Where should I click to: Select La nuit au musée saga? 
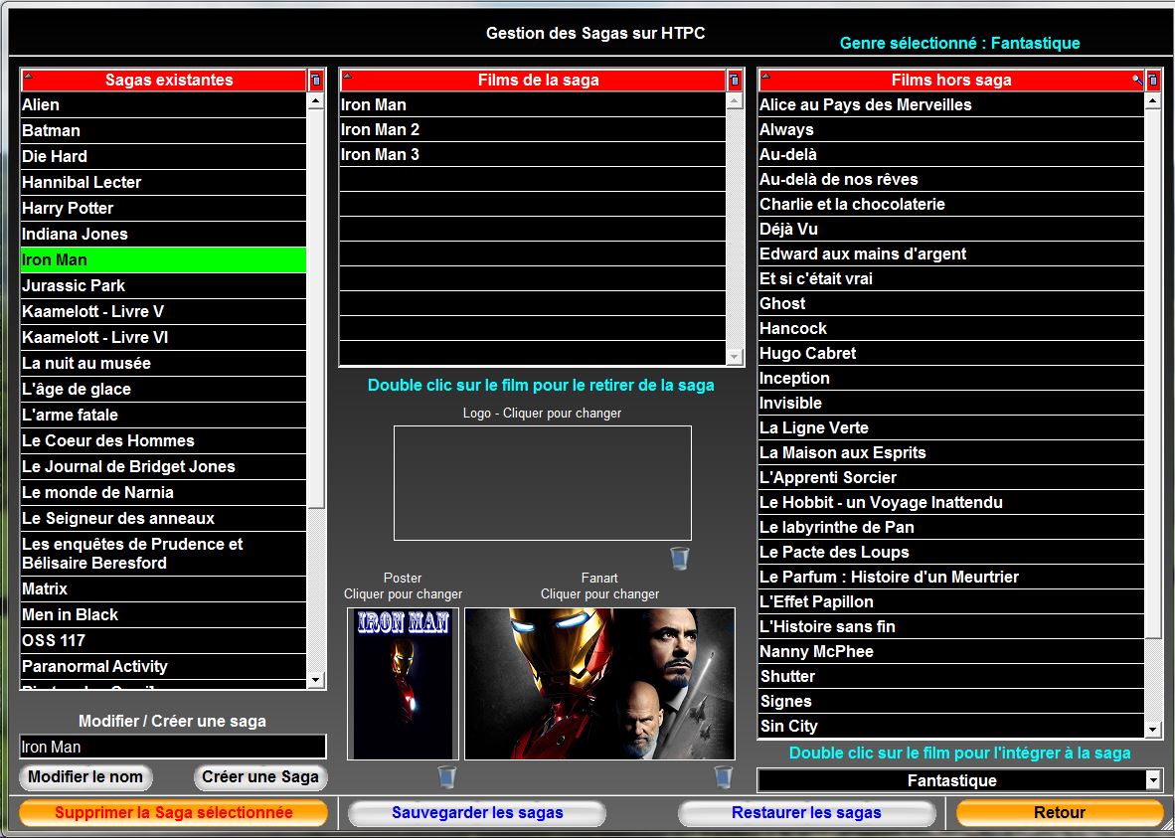(x=163, y=364)
